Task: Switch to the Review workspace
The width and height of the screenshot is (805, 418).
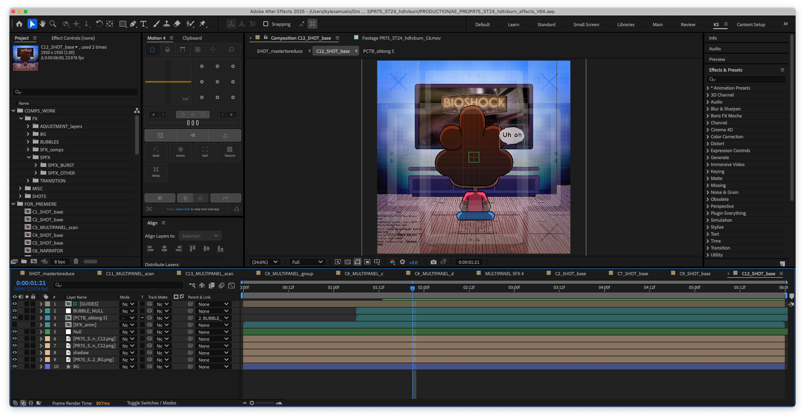Action: [x=688, y=25]
